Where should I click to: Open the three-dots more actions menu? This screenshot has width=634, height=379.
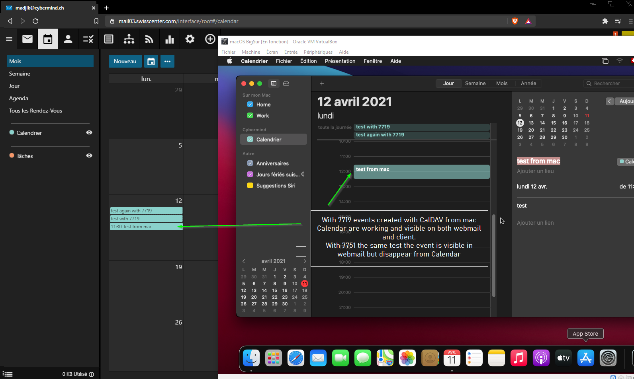pyautogui.click(x=167, y=61)
